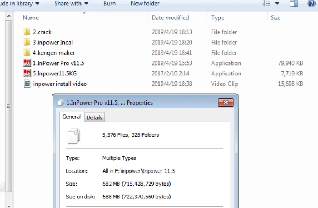The height and width of the screenshot is (208, 318).
Task: Click the 682 MB size value
Action: (136, 184)
